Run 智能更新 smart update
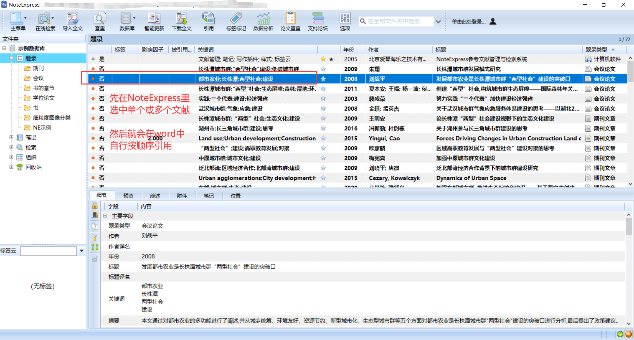Viewport: 634px width, 340px height. pyautogui.click(x=154, y=21)
